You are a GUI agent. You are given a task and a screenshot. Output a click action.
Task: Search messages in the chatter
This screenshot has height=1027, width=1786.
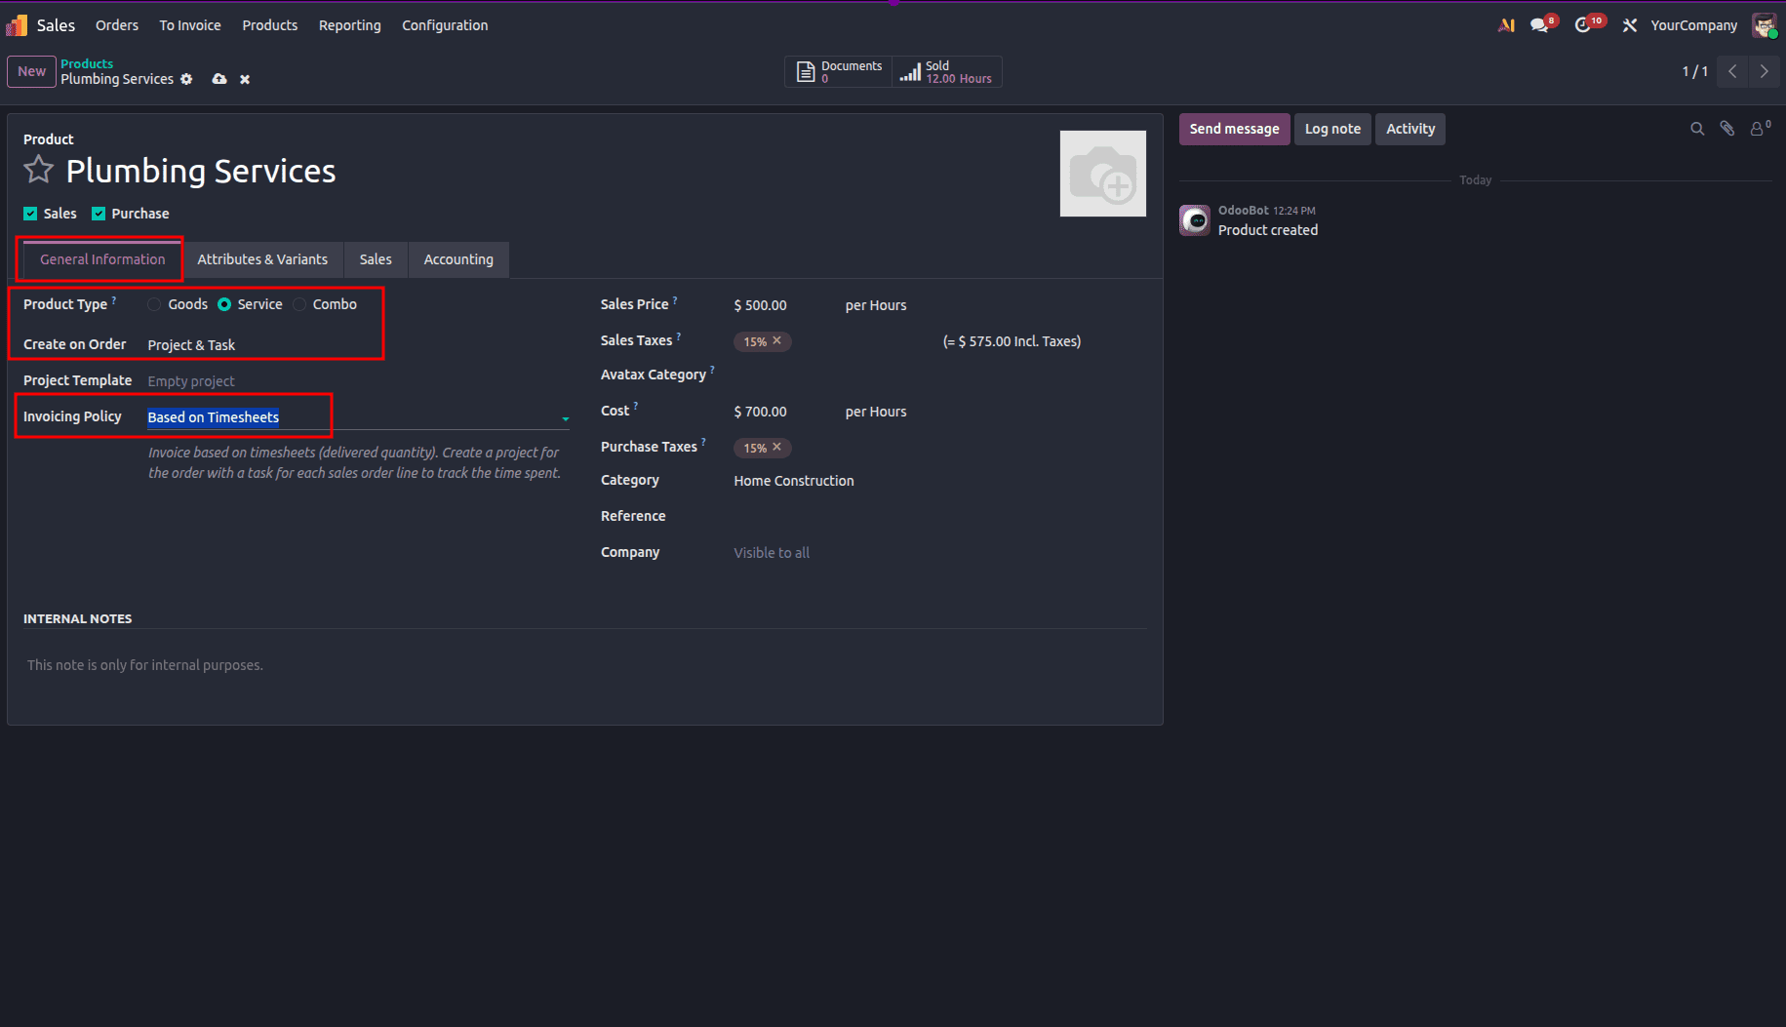(x=1697, y=129)
